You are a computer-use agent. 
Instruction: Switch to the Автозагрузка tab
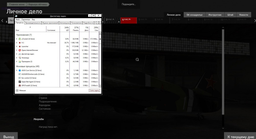tap(65, 23)
